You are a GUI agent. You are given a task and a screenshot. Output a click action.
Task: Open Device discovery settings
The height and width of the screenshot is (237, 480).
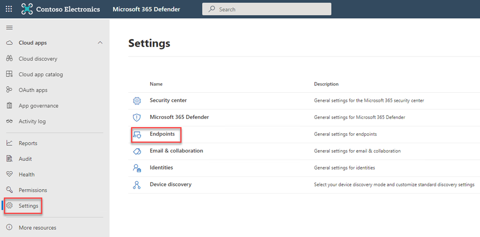[x=171, y=184]
